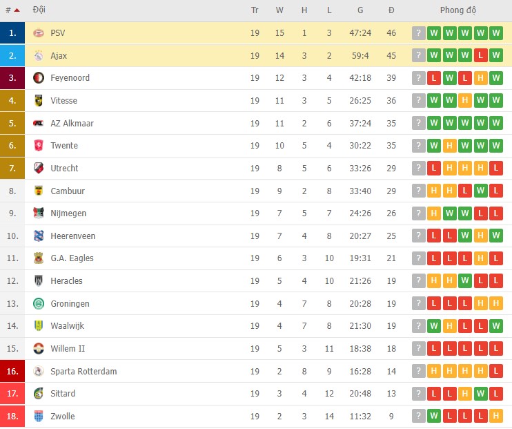512x429 pixels.
Task: Click Zwolle's green W form badge
Action: point(434,417)
